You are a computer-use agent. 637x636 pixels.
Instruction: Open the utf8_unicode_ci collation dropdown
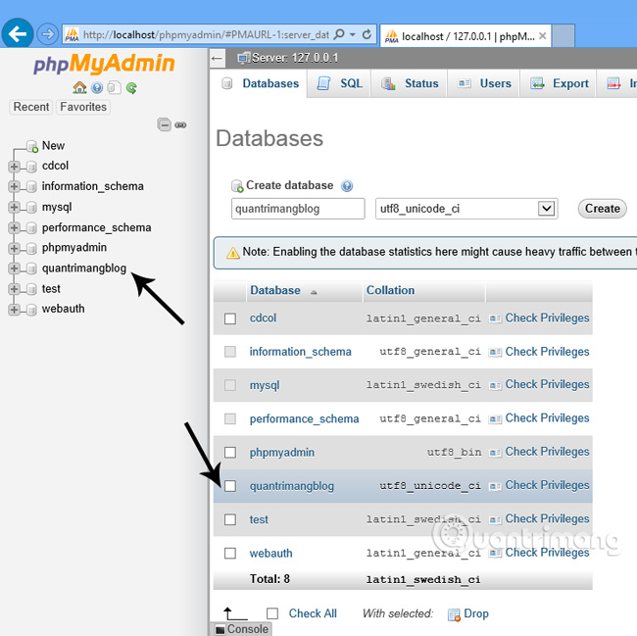tap(466, 209)
